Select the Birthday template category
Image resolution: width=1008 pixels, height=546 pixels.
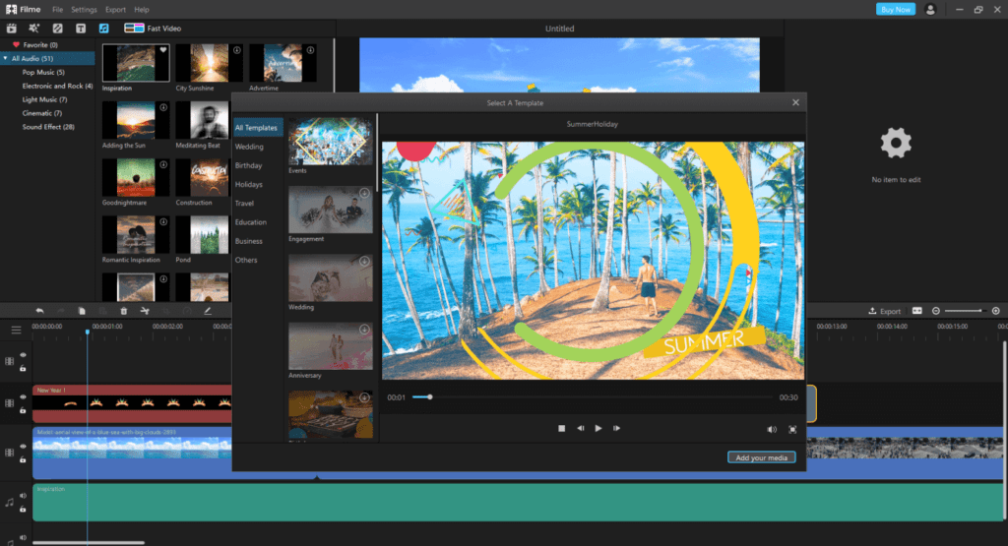click(x=248, y=165)
